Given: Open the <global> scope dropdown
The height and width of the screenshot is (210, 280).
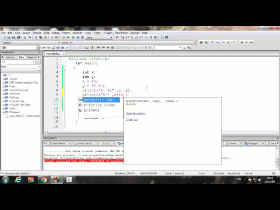Looking at the screenshot, I should tap(31, 43).
